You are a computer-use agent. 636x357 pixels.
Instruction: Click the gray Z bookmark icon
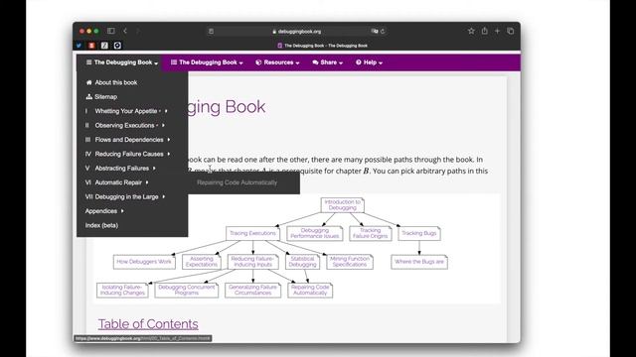tap(104, 46)
